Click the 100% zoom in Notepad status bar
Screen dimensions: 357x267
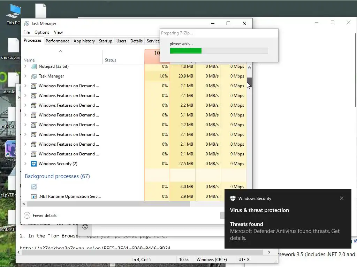184,259
